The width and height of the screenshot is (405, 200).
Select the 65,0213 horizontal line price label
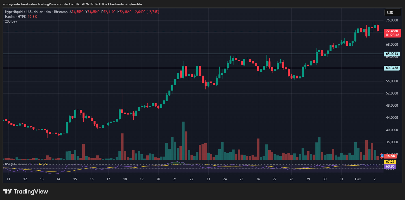coord(392,54)
